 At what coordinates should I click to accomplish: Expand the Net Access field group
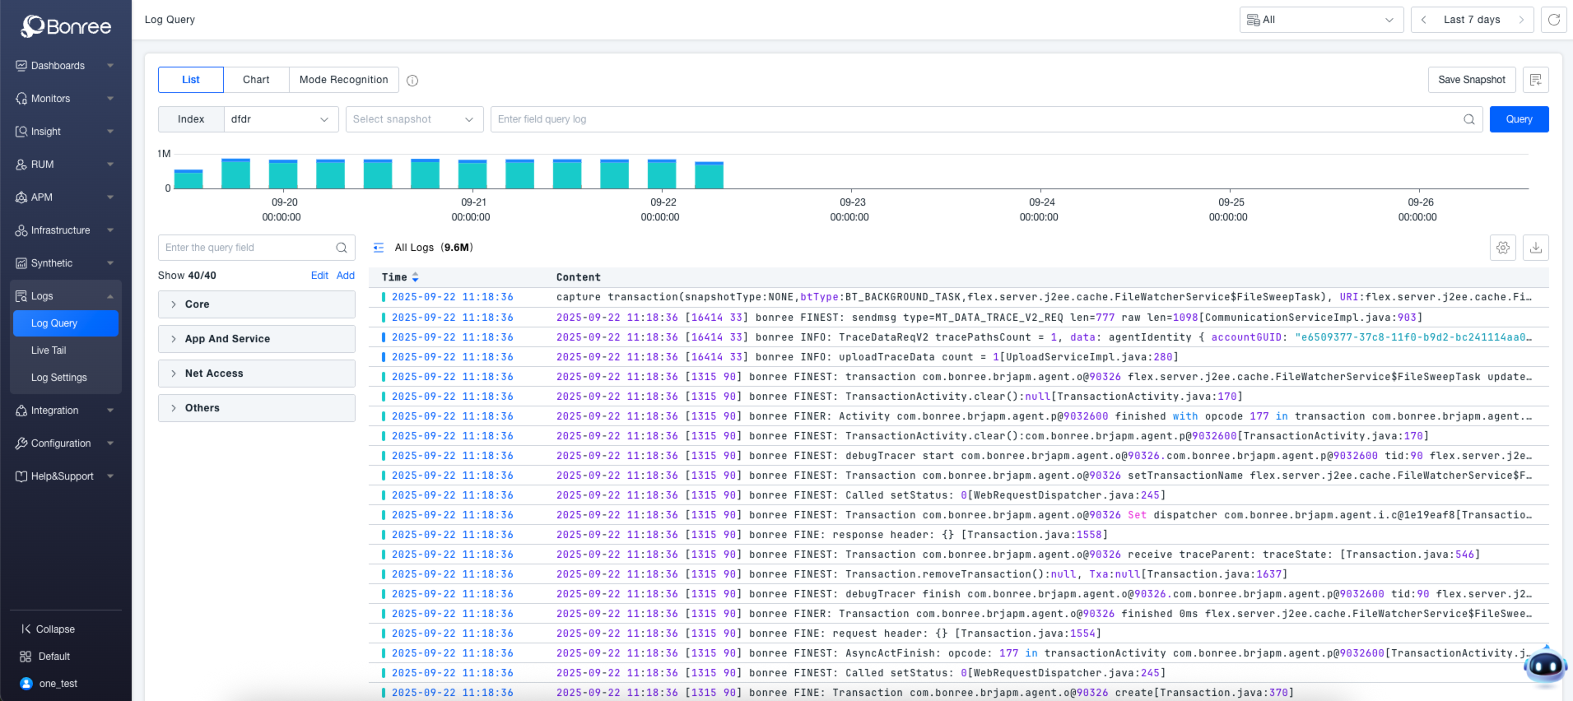click(x=256, y=374)
